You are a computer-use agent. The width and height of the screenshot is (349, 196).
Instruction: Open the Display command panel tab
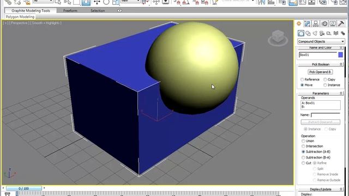pos(333,23)
